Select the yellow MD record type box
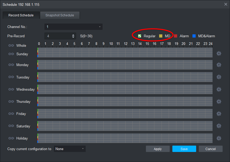 click(x=160, y=36)
